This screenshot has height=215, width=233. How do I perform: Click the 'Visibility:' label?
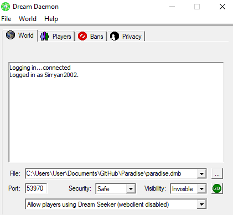pos(155,188)
